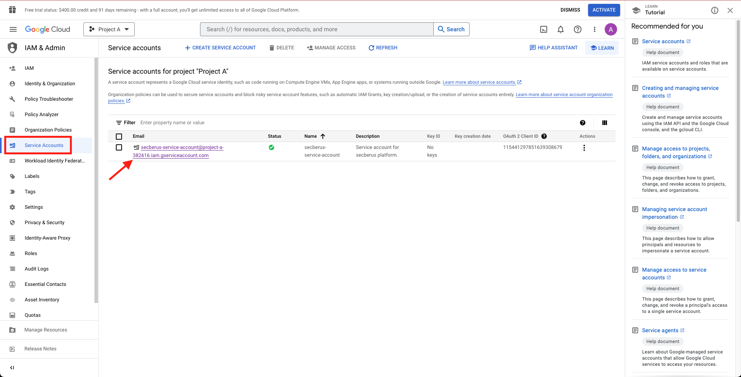741x377 pixels.
Task: Click the Settings gear icon in sidebar
Action: (x=12, y=207)
